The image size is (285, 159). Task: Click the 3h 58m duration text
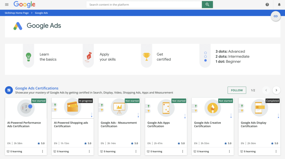pyautogui.click(x=18, y=143)
